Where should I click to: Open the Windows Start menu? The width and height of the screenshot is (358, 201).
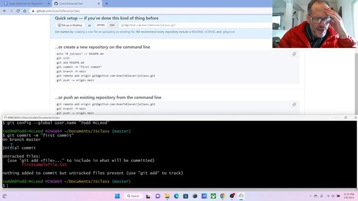pos(117,196)
